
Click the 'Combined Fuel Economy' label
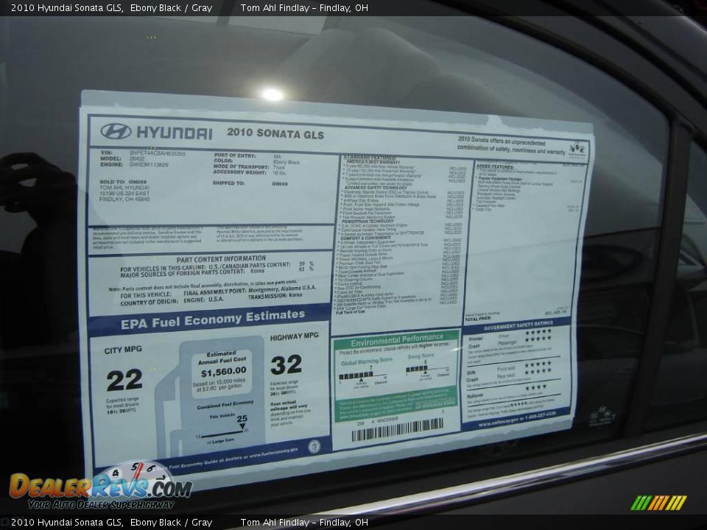coord(225,405)
